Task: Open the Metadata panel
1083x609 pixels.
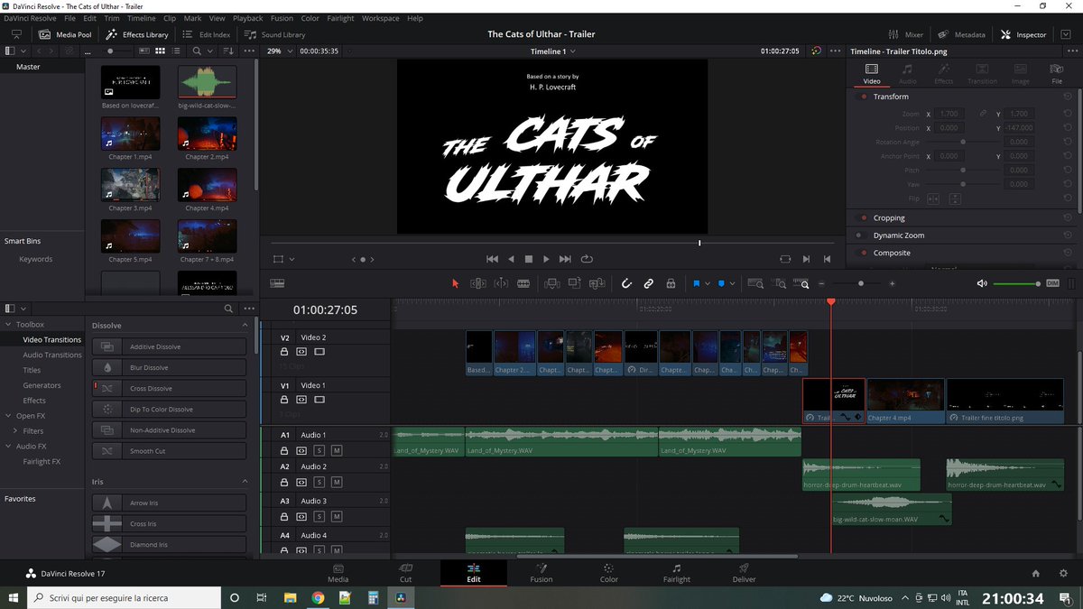Action: click(960, 34)
